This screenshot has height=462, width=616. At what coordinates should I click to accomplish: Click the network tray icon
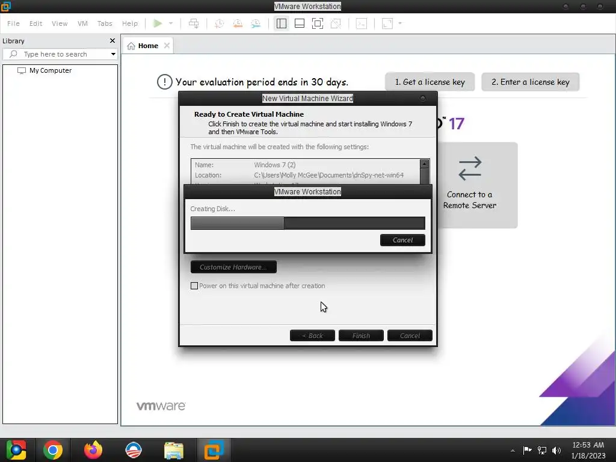[x=542, y=450]
